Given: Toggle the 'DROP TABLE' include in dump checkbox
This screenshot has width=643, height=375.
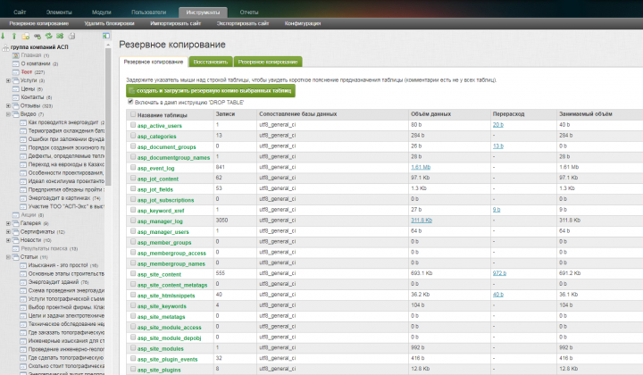Looking at the screenshot, I should click(x=130, y=102).
